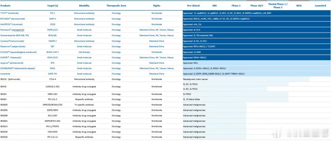Select the Jaypirca (pirtobrutinib) product name
Image resolution: width=332 pixels, height=141 pixels.
click(x=12, y=63)
